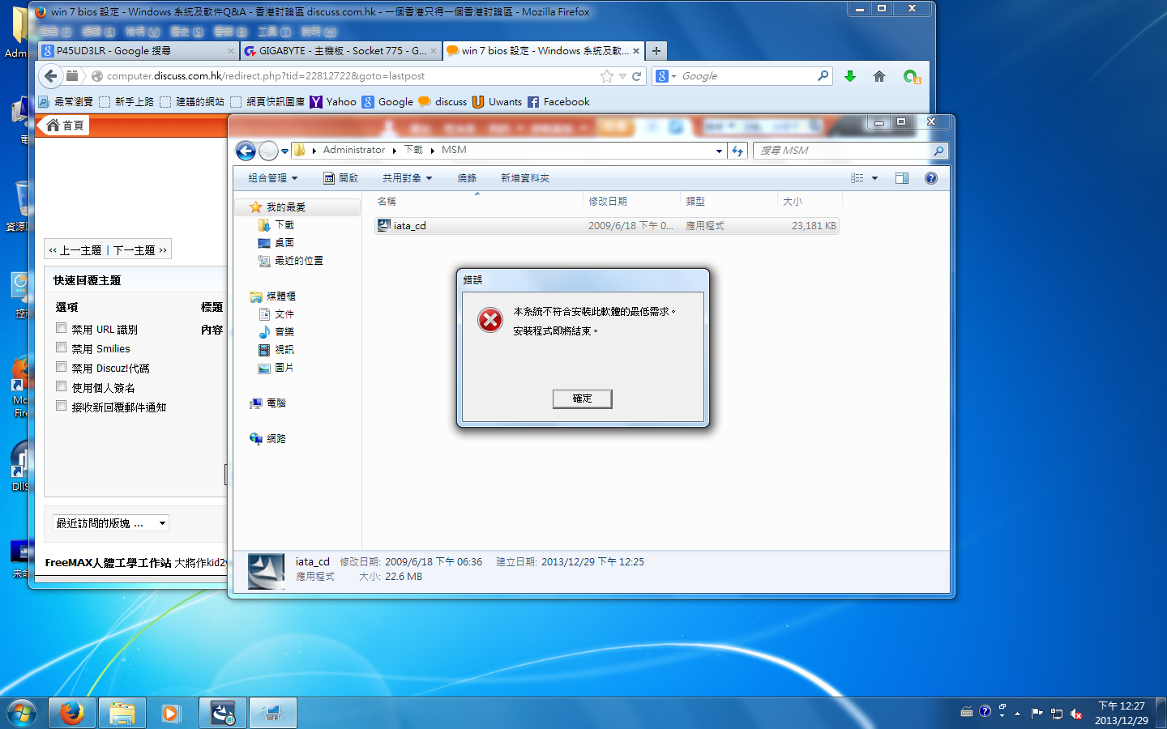1167x729 pixels.
Task: Go to 上一主題 link
Action: [x=81, y=250]
